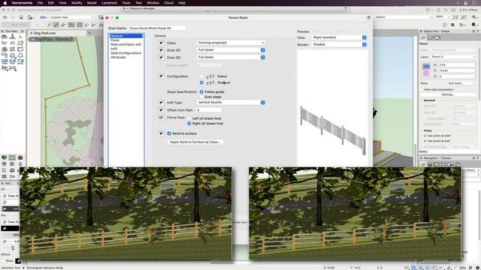
Task: Select Follow grade slope specification
Action: tap(201, 91)
